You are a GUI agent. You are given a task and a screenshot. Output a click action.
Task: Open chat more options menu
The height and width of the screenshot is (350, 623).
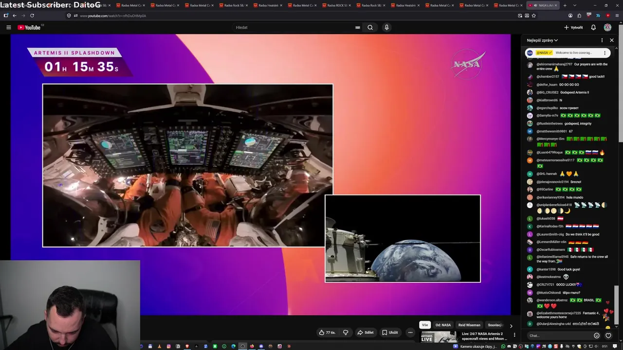click(602, 40)
